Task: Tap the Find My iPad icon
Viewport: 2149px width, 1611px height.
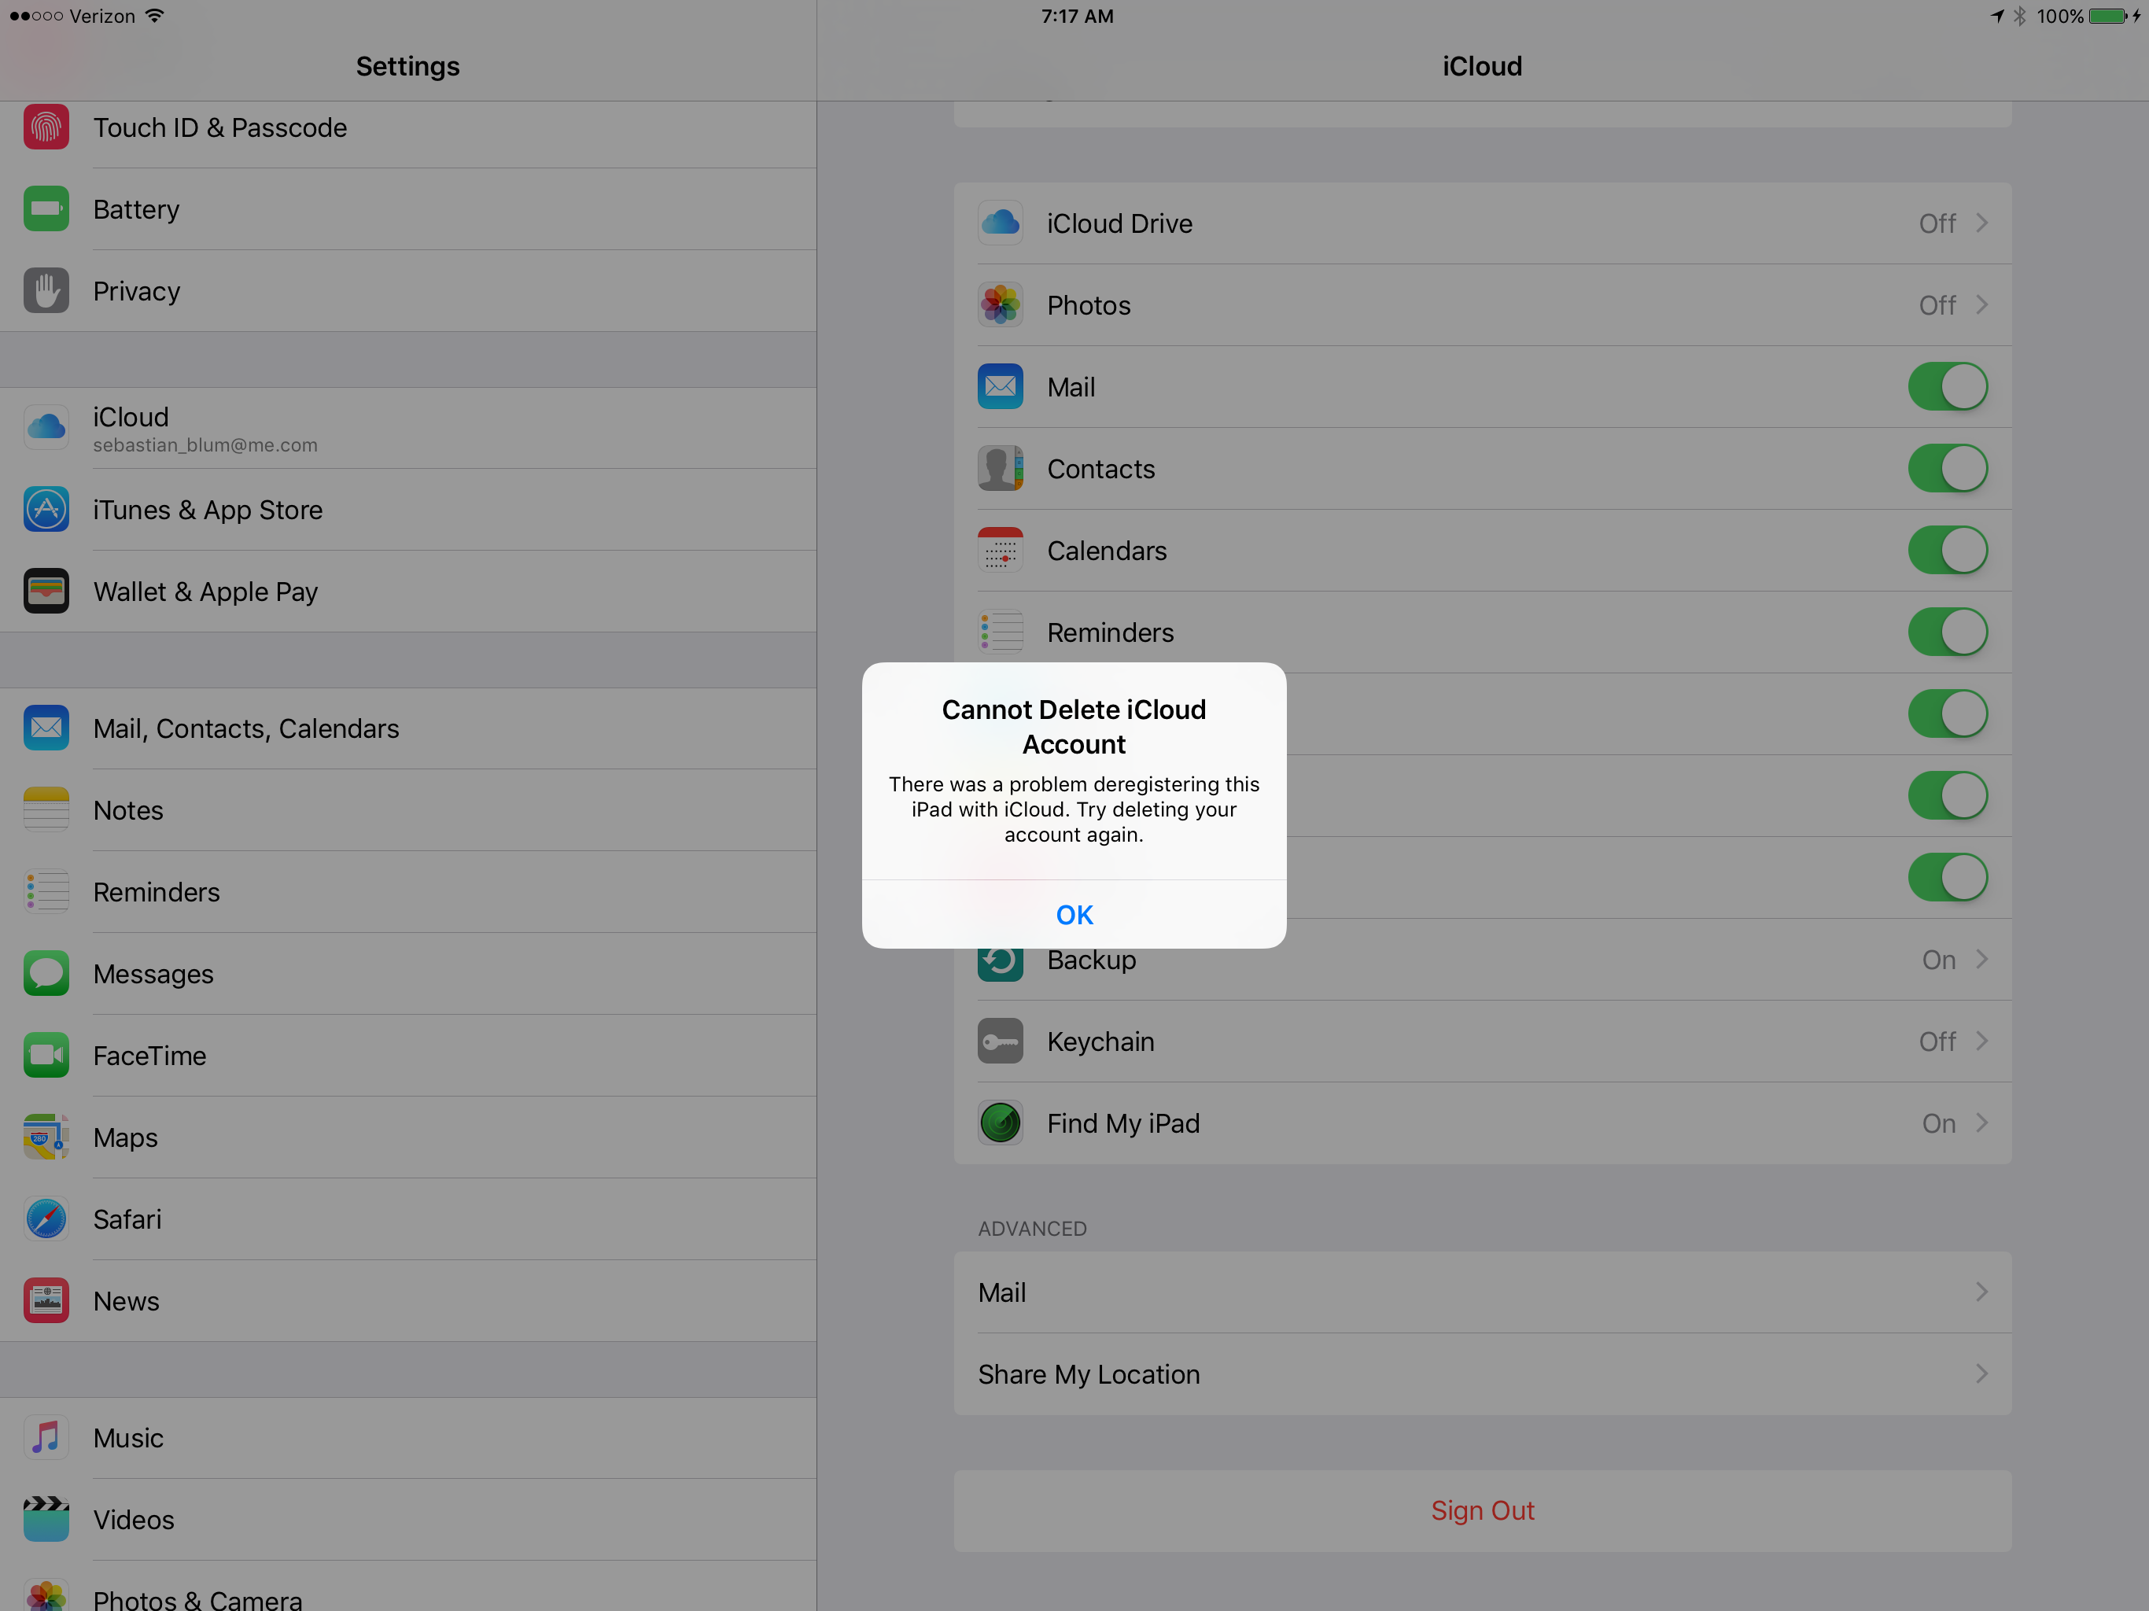Action: pos(1001,1122)
